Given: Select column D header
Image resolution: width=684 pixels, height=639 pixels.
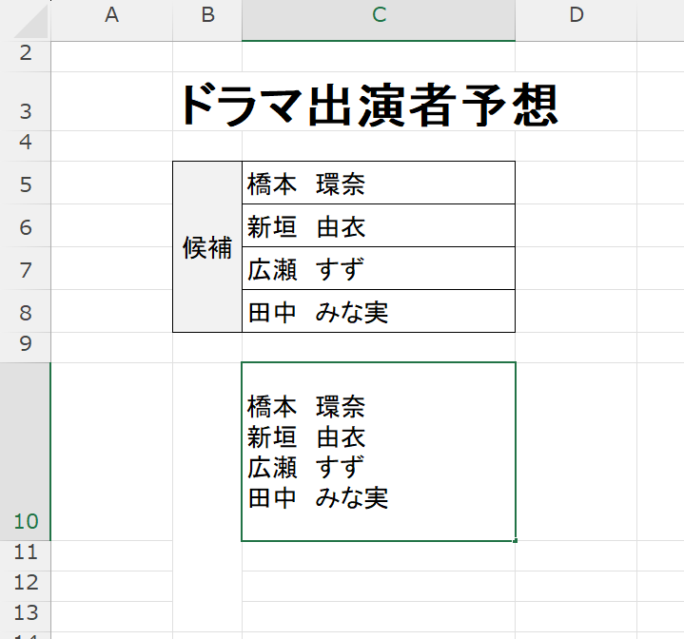Looking at the screenshot, I should tap(576, 15).
